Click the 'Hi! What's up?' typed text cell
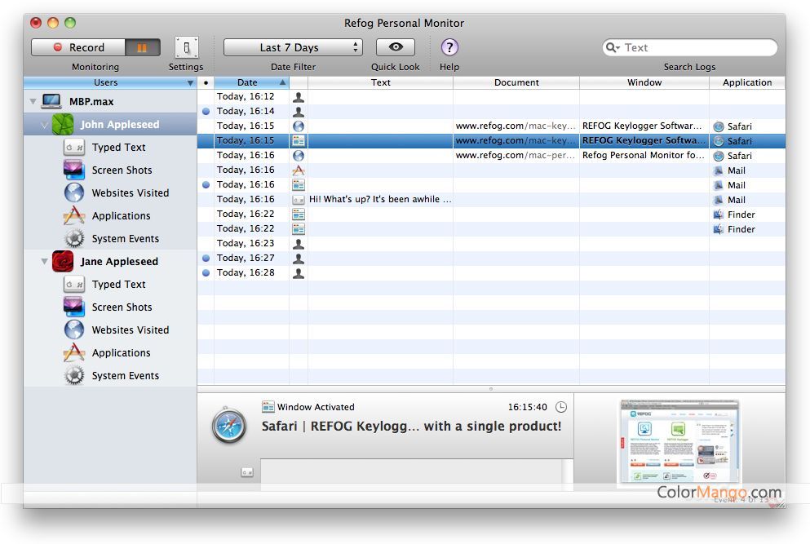810x544 pixels. pyautogui.click(x=380, y=200)
